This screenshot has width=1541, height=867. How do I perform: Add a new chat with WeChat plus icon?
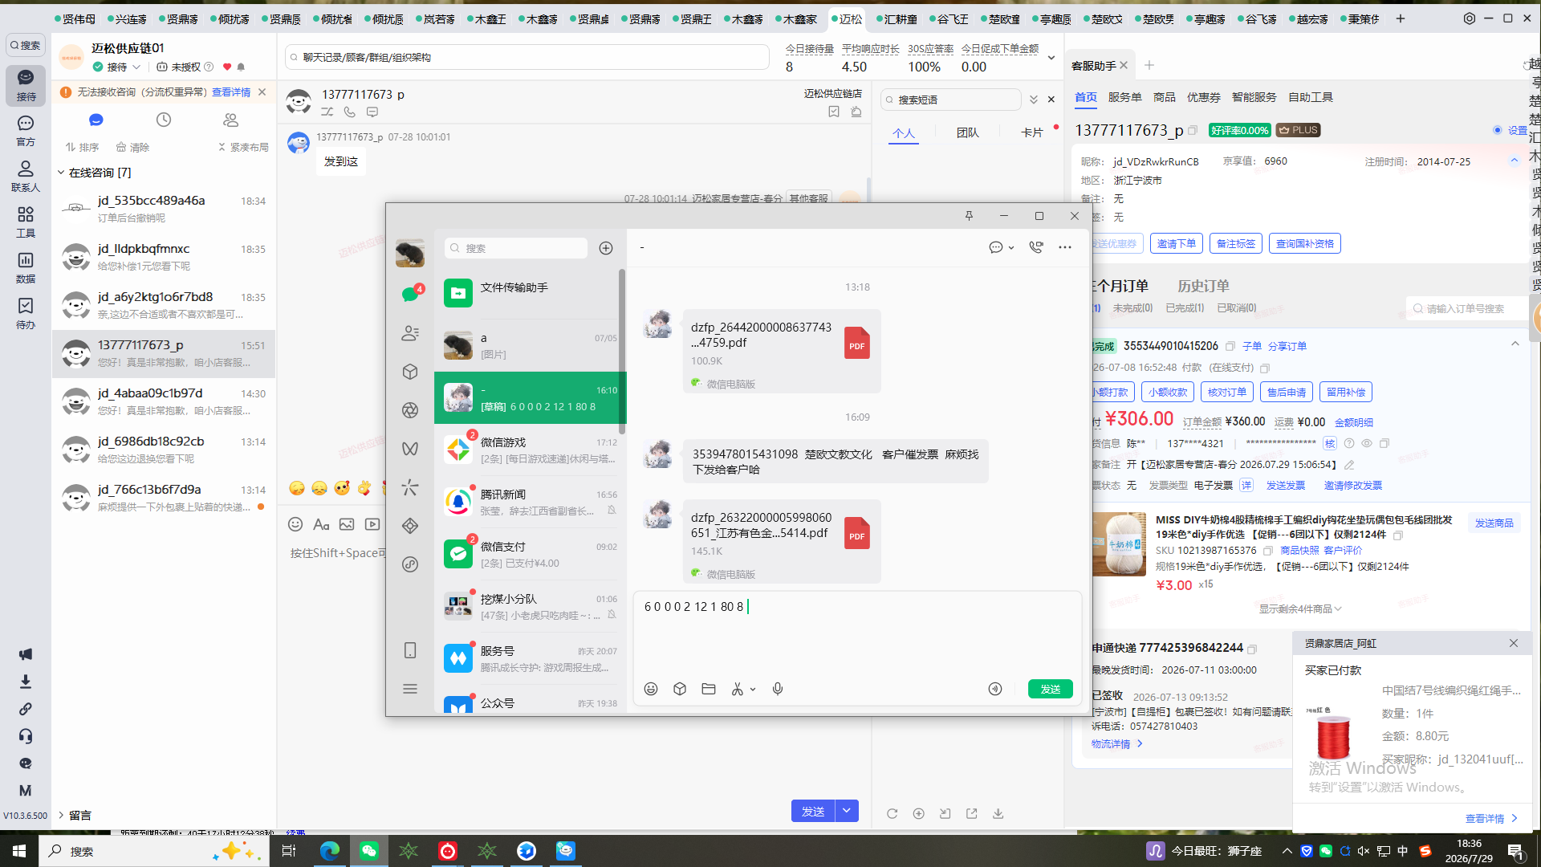tap(606, 248)
